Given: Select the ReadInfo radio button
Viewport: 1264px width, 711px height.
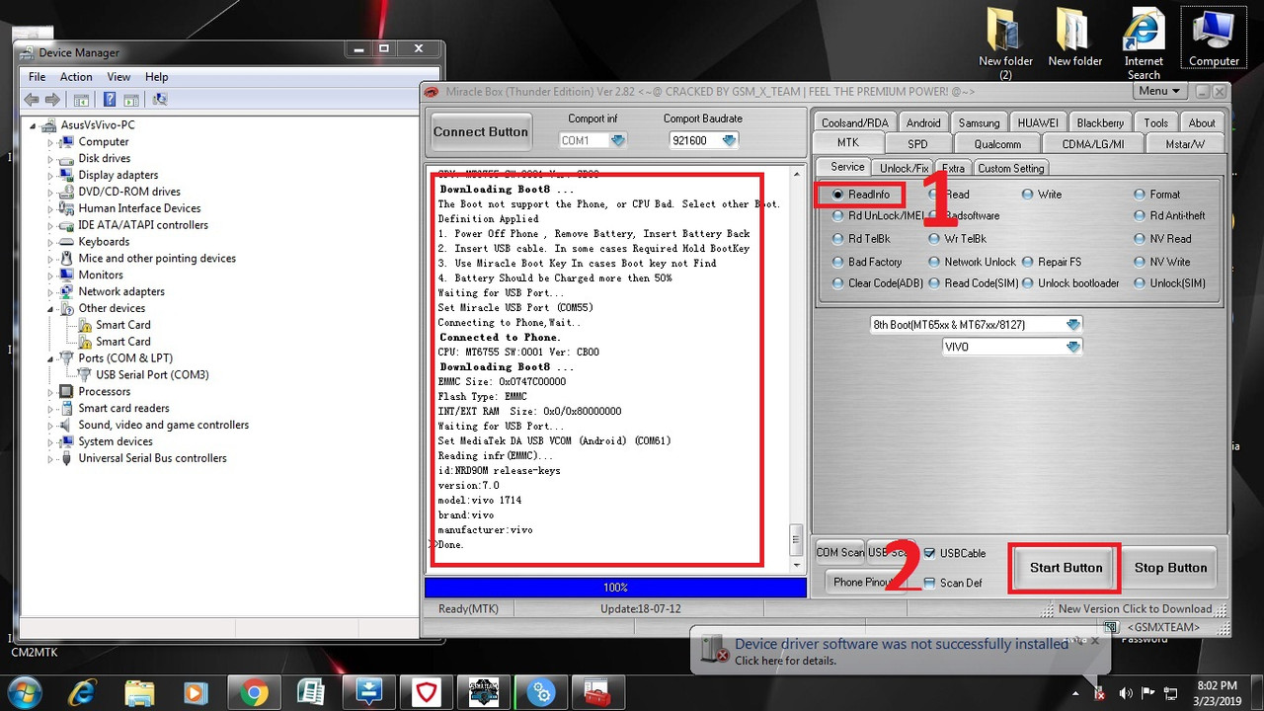Looking at the screenshot, I should click(838, 195).
